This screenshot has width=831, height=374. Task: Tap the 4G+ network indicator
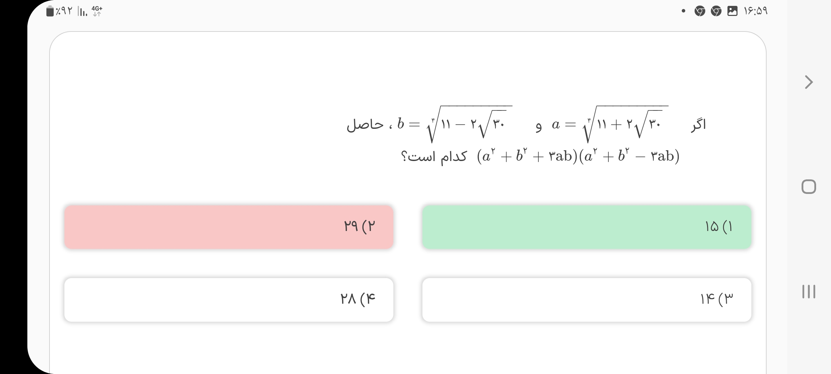point(97,11)
